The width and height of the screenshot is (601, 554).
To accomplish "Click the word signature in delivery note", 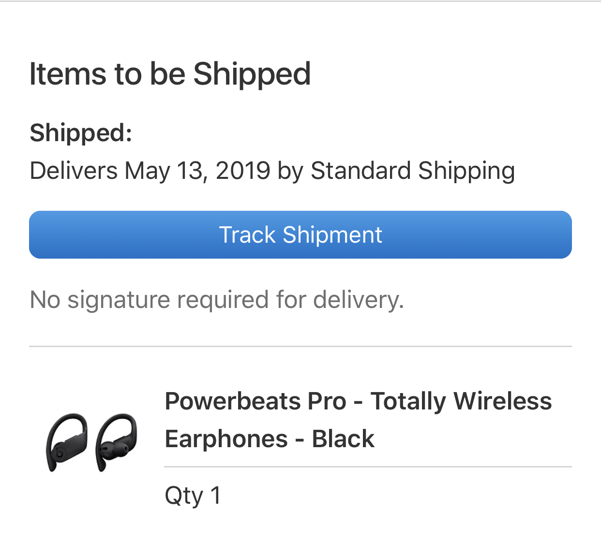I will click(119, 300).
